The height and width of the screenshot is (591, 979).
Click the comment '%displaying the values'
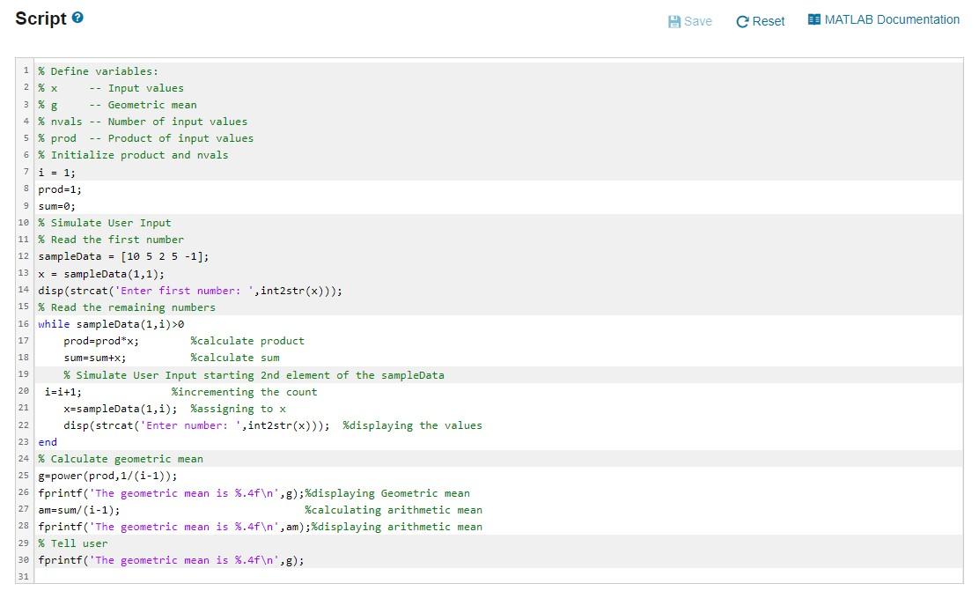(x=413, y=425)
